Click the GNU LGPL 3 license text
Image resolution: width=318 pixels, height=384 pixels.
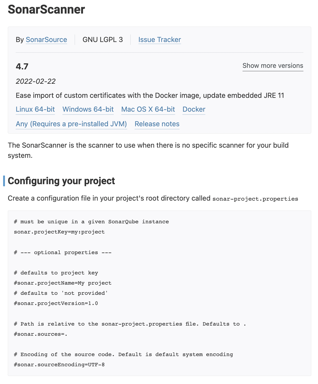[x=103, y=40]
